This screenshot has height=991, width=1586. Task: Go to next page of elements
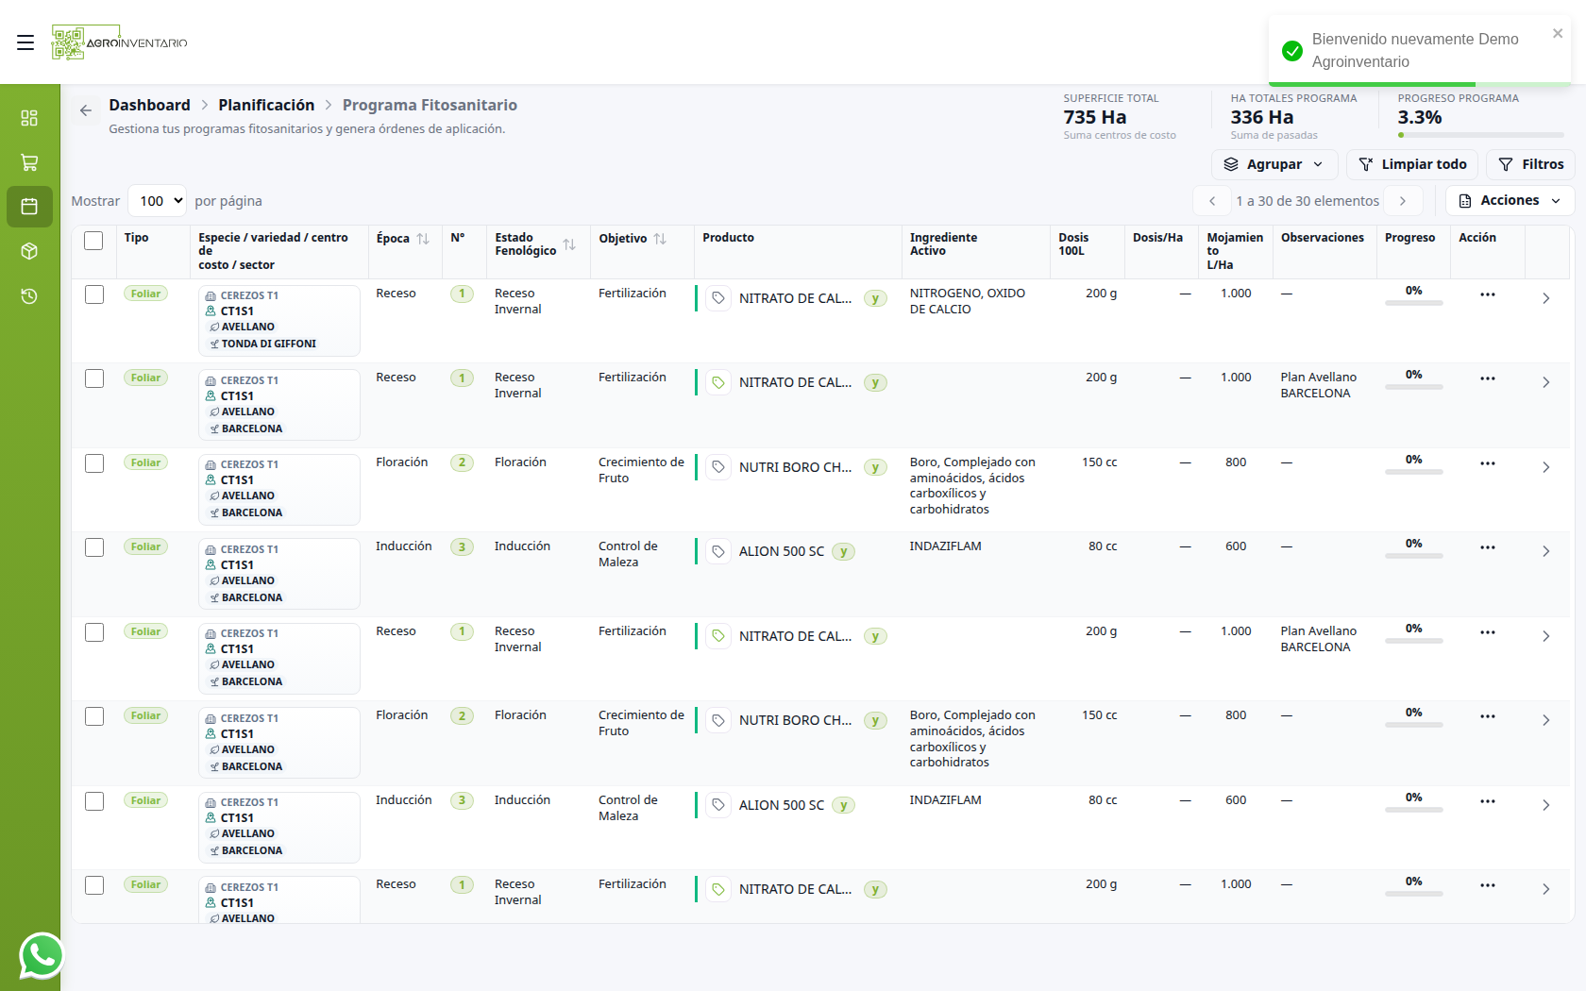pyautogui.click(x=1403, y=201)
